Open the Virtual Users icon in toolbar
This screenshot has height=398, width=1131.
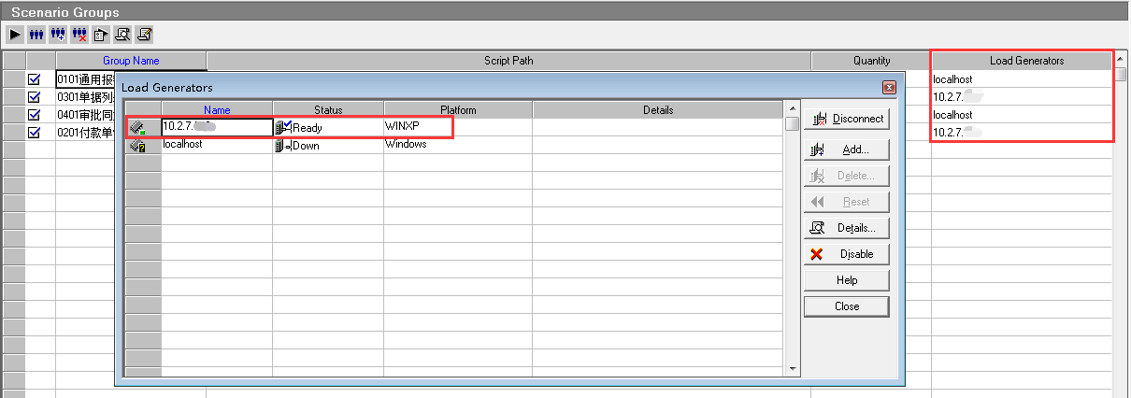point(36,35)
